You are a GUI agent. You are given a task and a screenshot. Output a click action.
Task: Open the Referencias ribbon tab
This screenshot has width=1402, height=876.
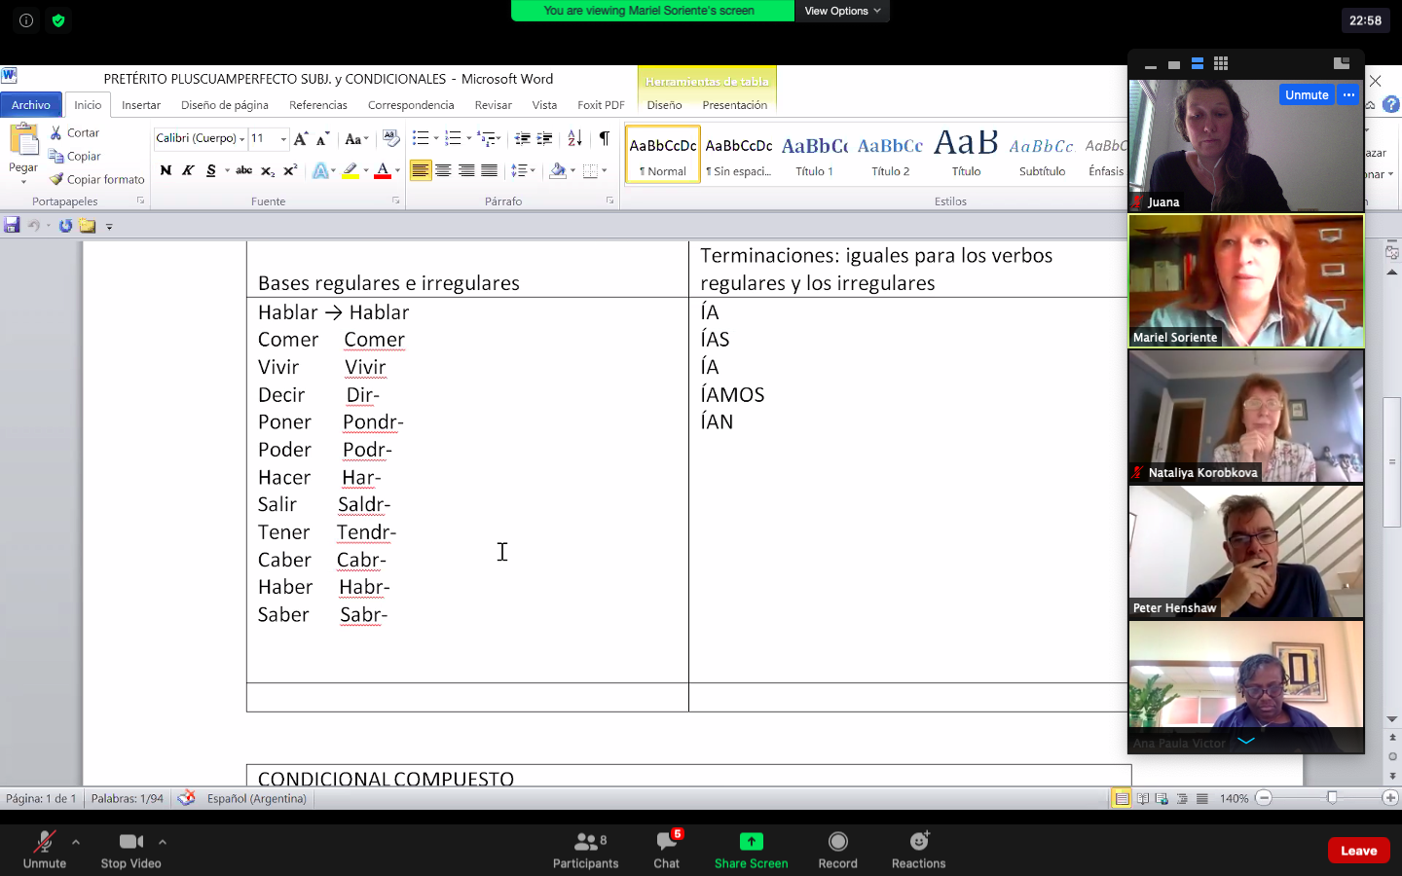(317, 105)
